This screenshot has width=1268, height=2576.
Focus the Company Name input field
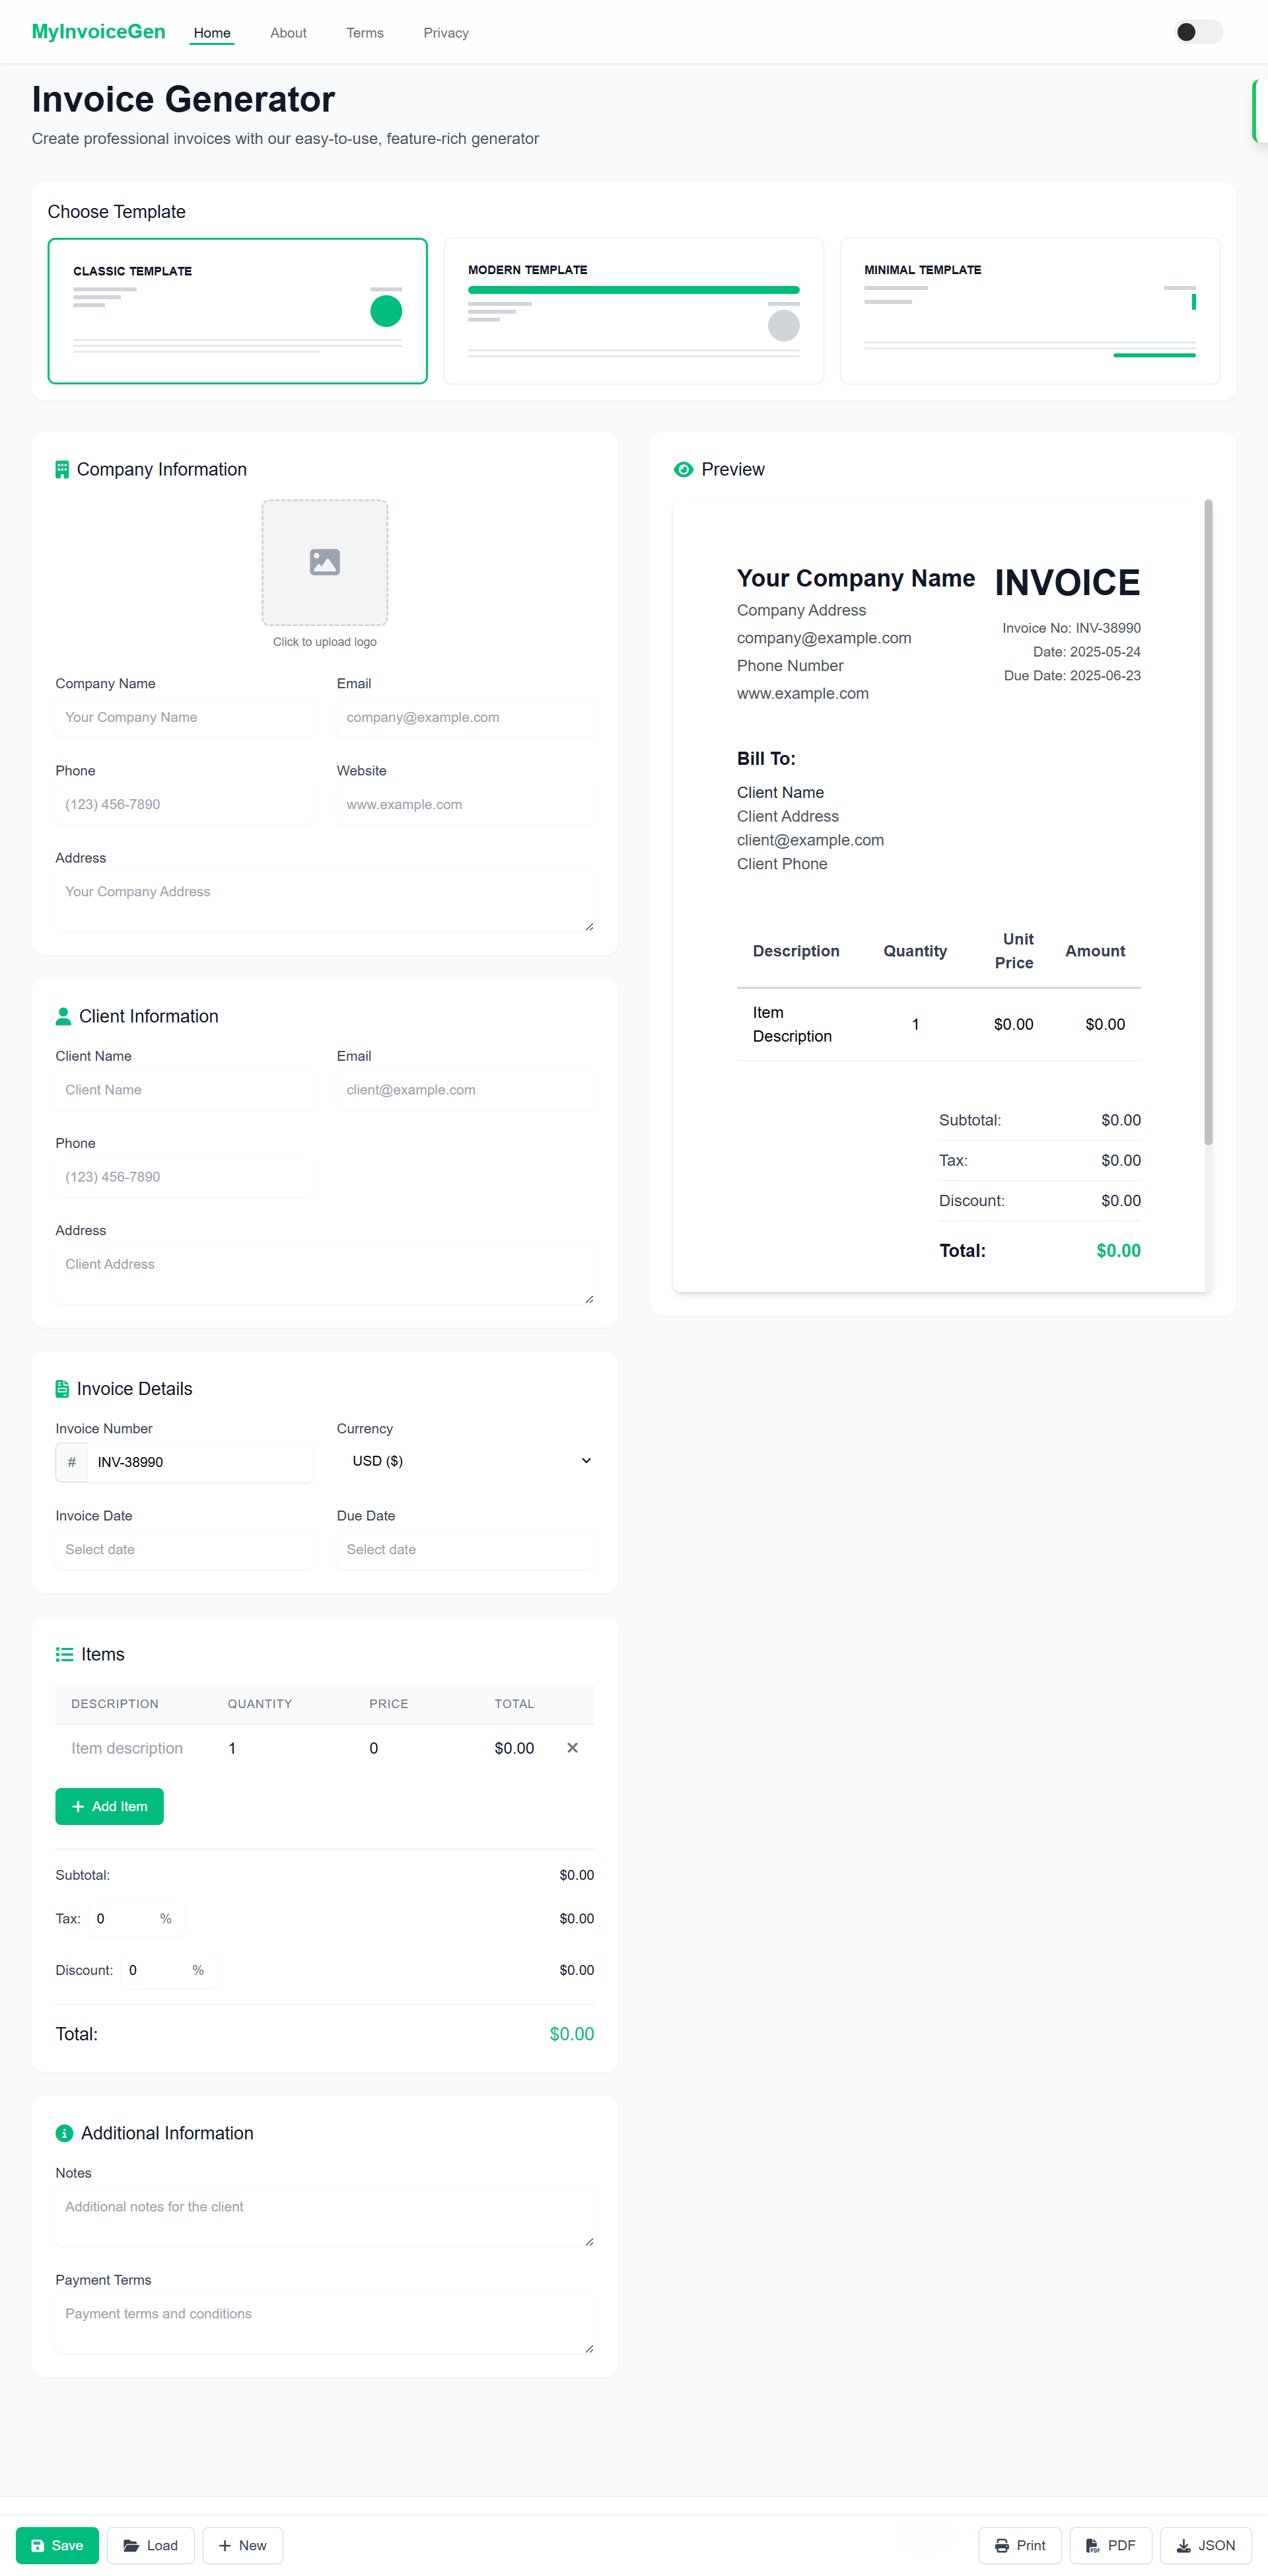(184, 717)
